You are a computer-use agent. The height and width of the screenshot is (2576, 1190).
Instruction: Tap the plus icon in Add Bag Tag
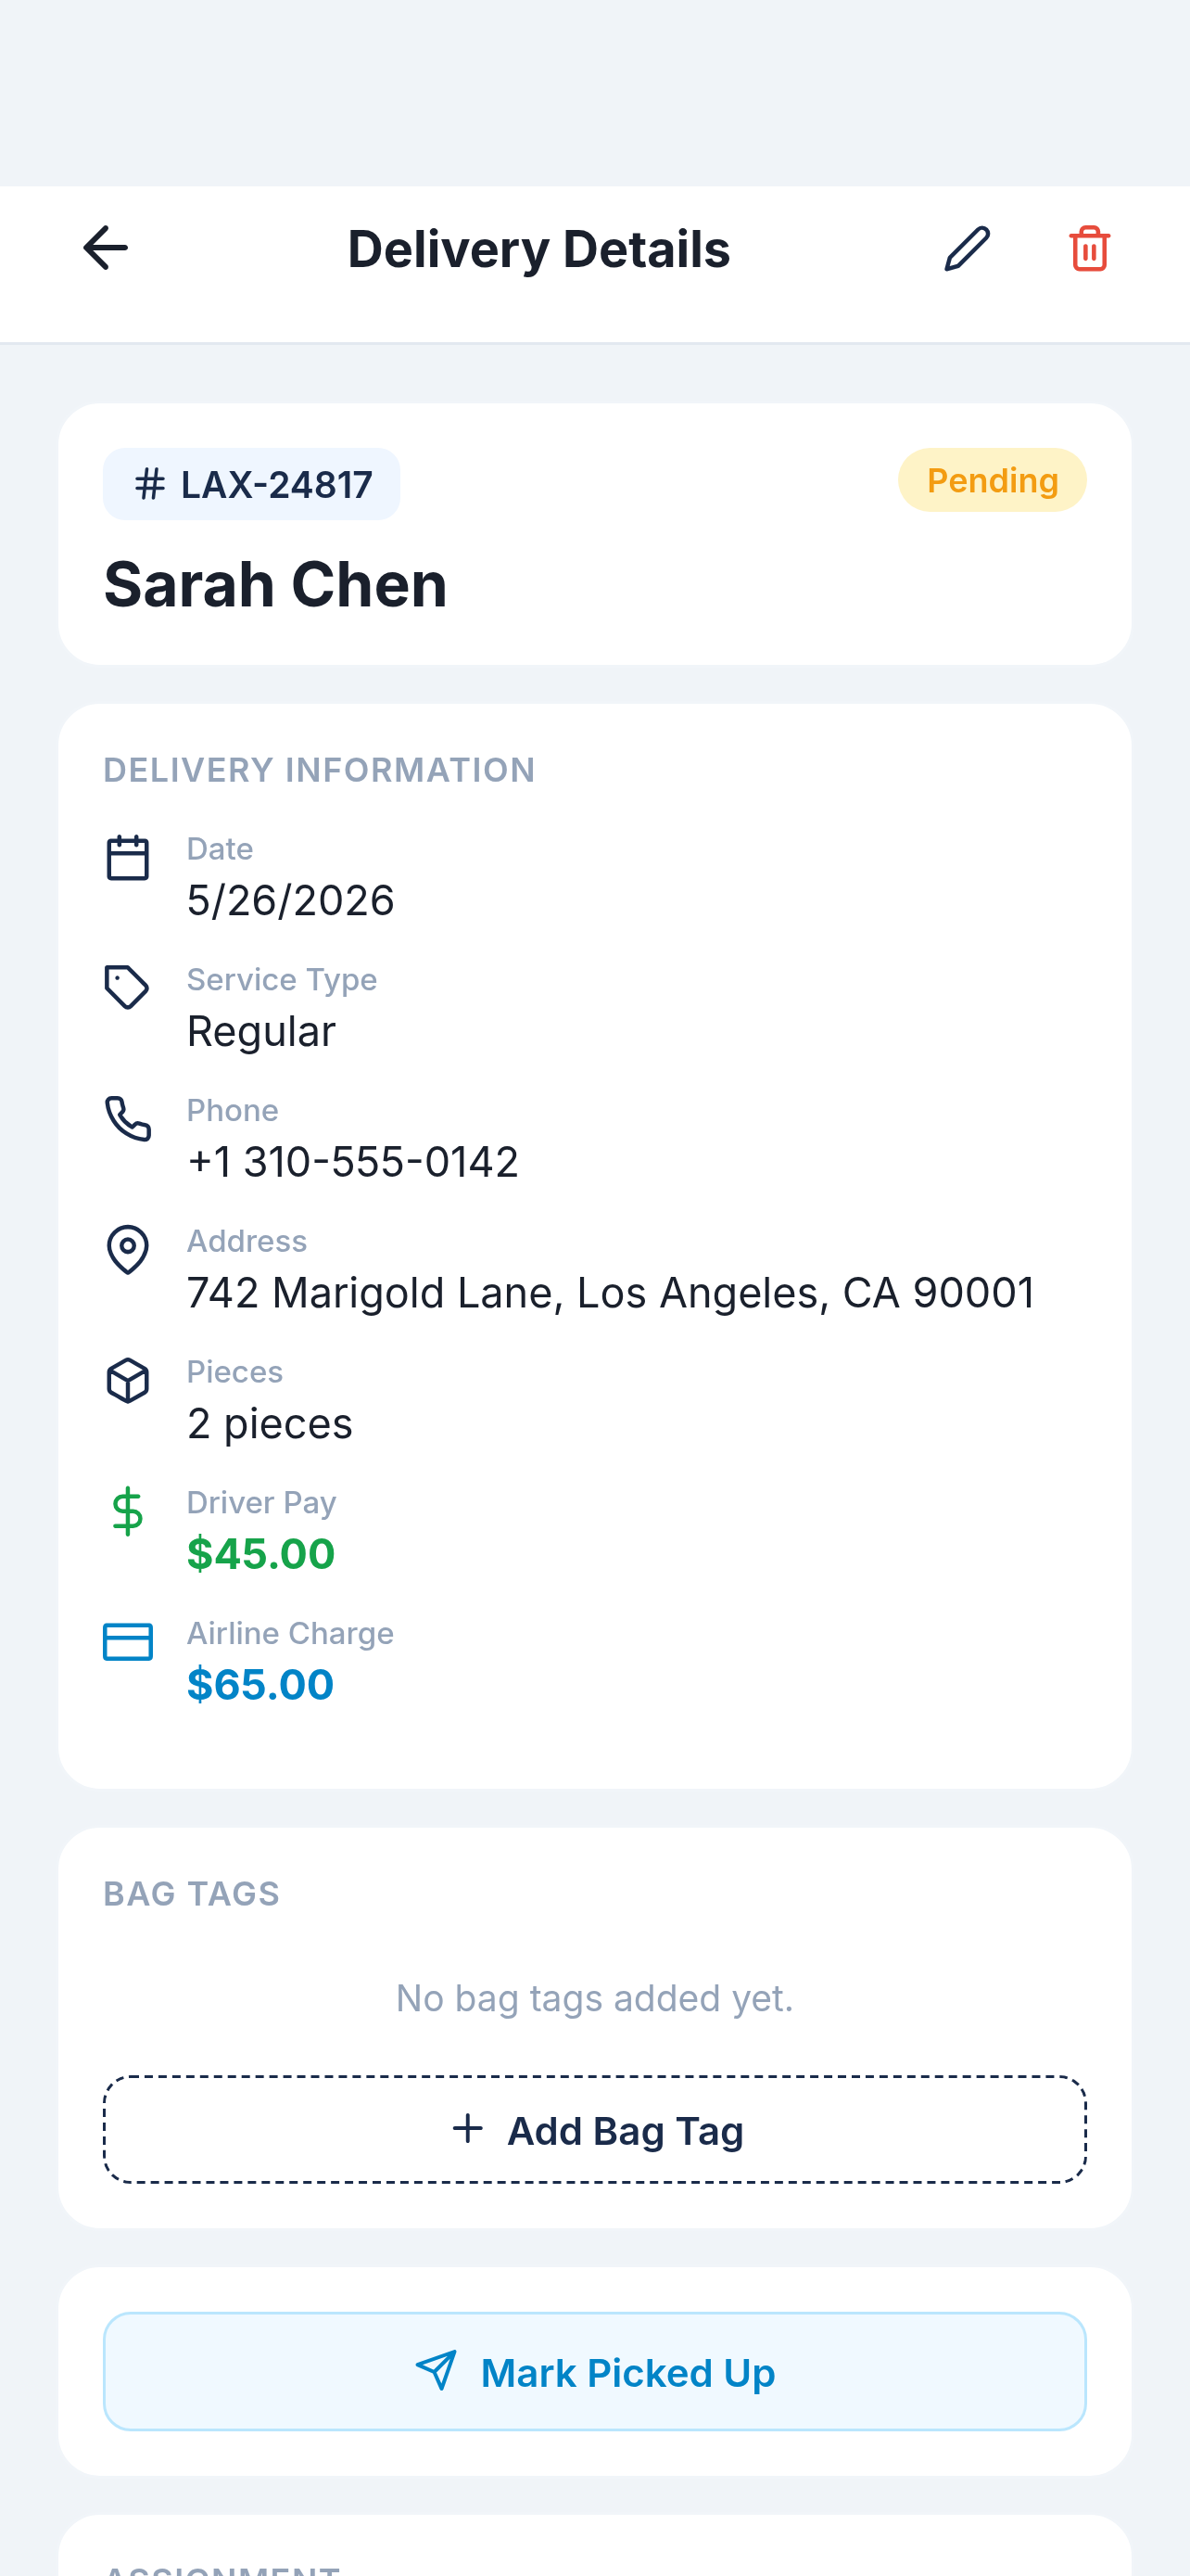[x=468, y=2128]
